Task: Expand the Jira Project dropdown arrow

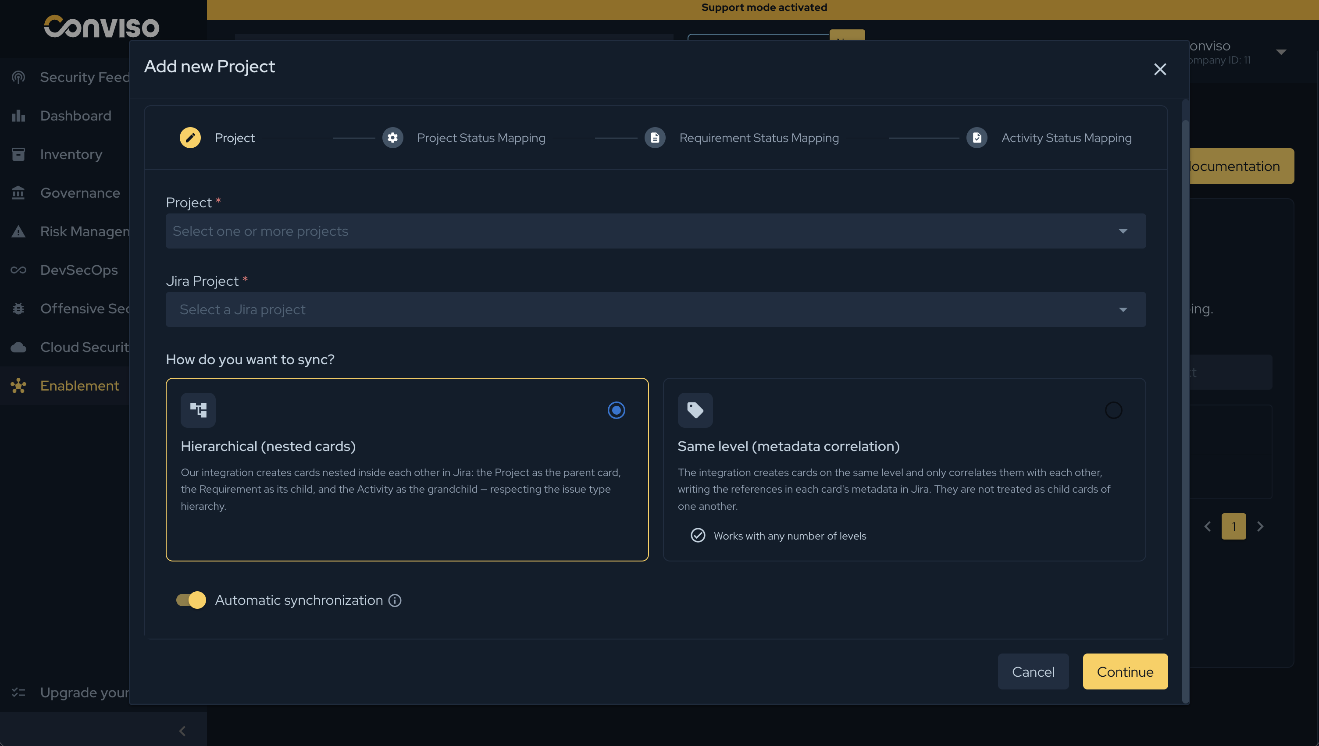Action: [1123, 309]
